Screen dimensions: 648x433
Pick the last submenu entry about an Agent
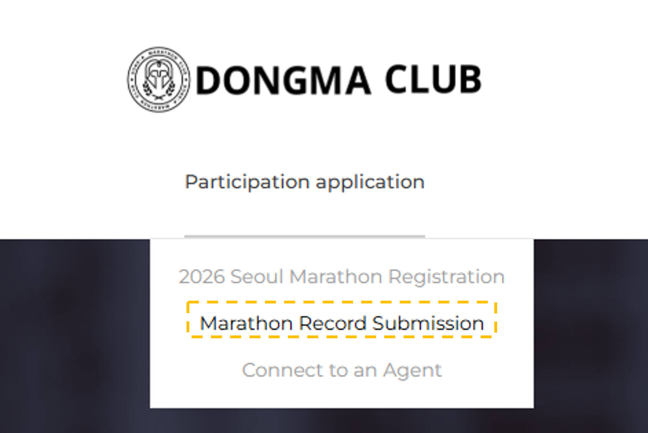(341, 370)
